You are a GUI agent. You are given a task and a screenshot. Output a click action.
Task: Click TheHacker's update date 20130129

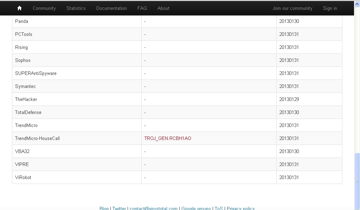click(289, 100)
